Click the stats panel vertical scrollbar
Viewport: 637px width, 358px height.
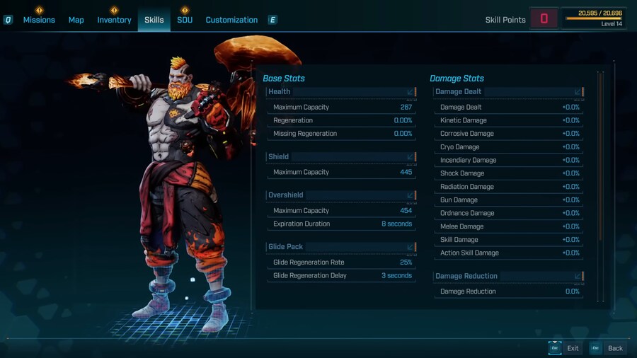[x=600, y=156]
